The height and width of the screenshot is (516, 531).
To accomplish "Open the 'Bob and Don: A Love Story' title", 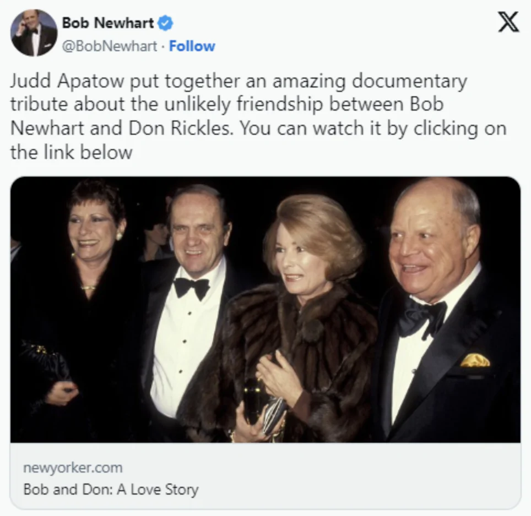I will tap(111, 489).
